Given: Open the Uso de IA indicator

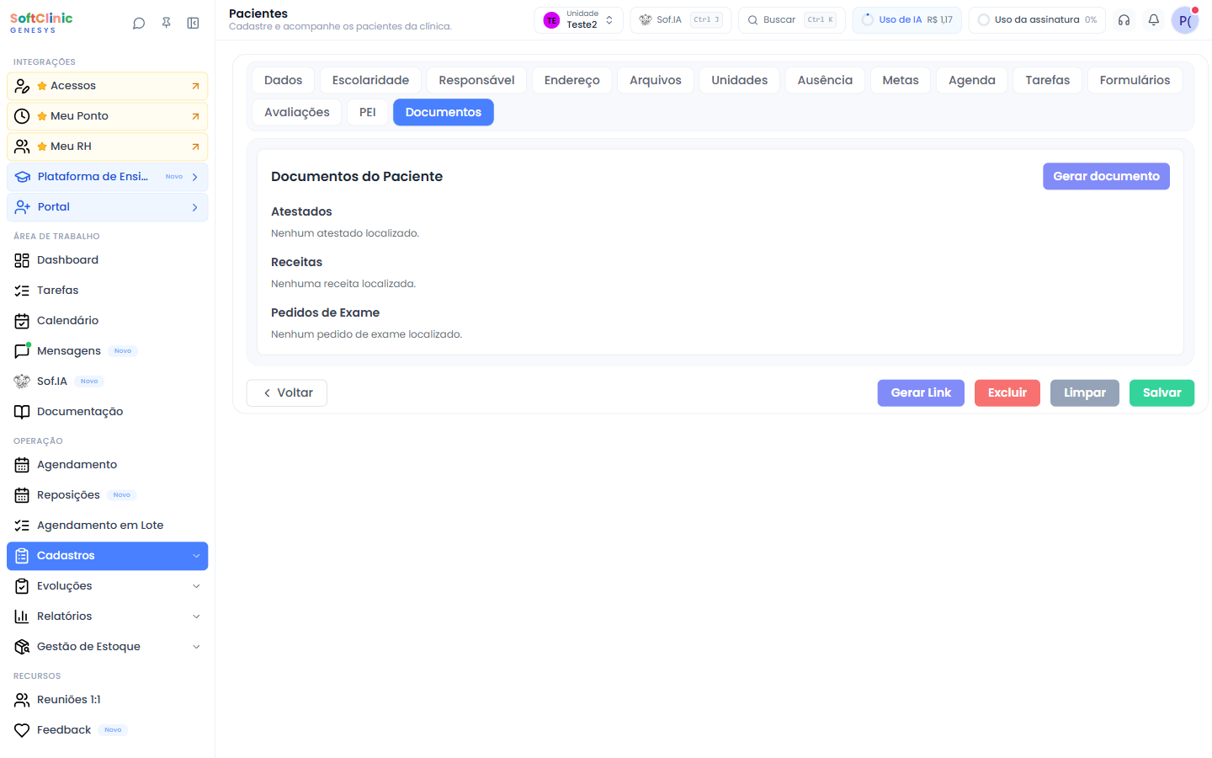Looking at the screenshot, I should pos(907,20).
